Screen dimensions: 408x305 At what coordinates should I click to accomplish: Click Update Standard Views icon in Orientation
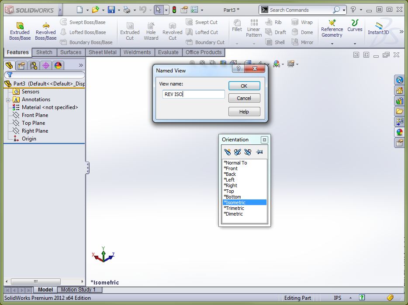238,152
